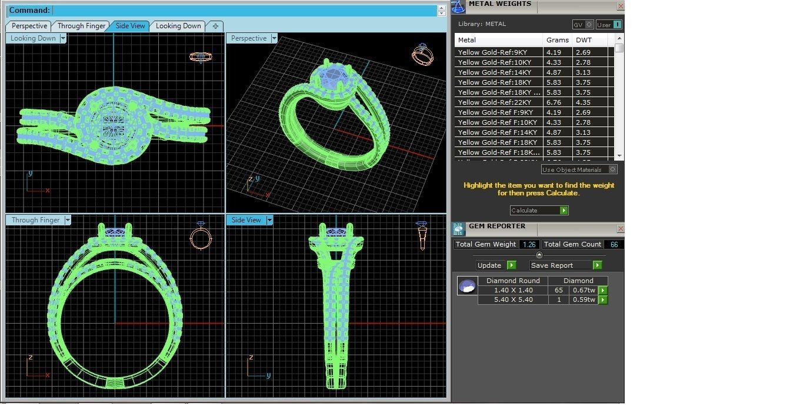Select Yellow Gold-Ref:10KY row
Viewport: 800px width, 406px height.
[x=535, y=62]
